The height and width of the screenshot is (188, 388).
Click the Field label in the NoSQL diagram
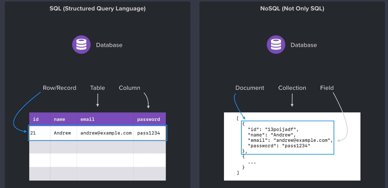click(327, 88)
